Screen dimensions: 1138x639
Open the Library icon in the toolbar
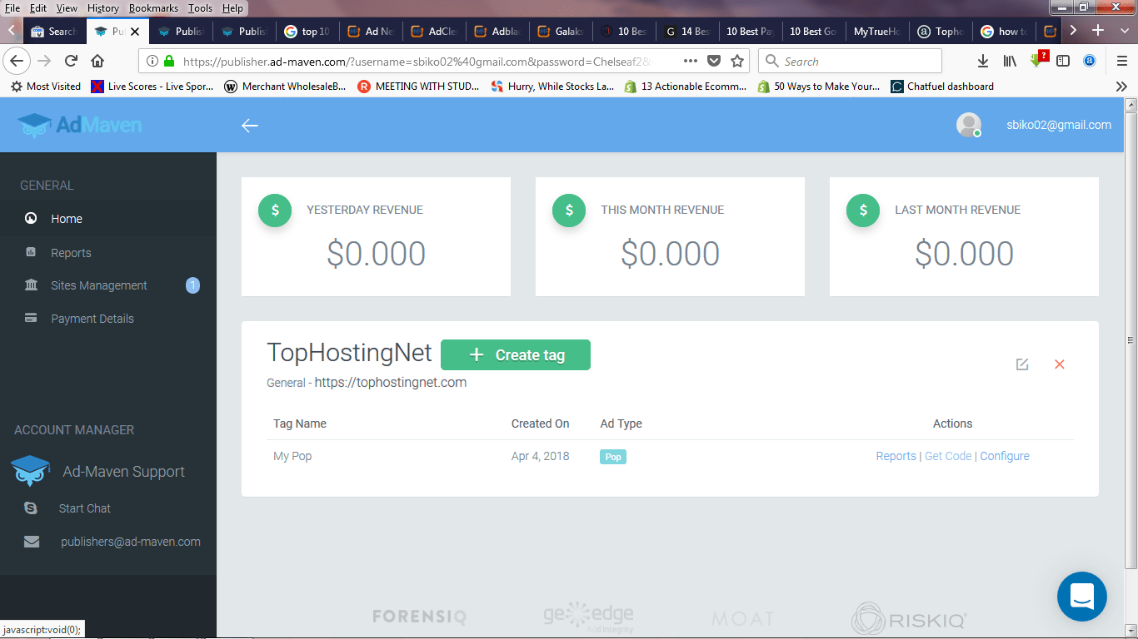(x=1010, y=61)
